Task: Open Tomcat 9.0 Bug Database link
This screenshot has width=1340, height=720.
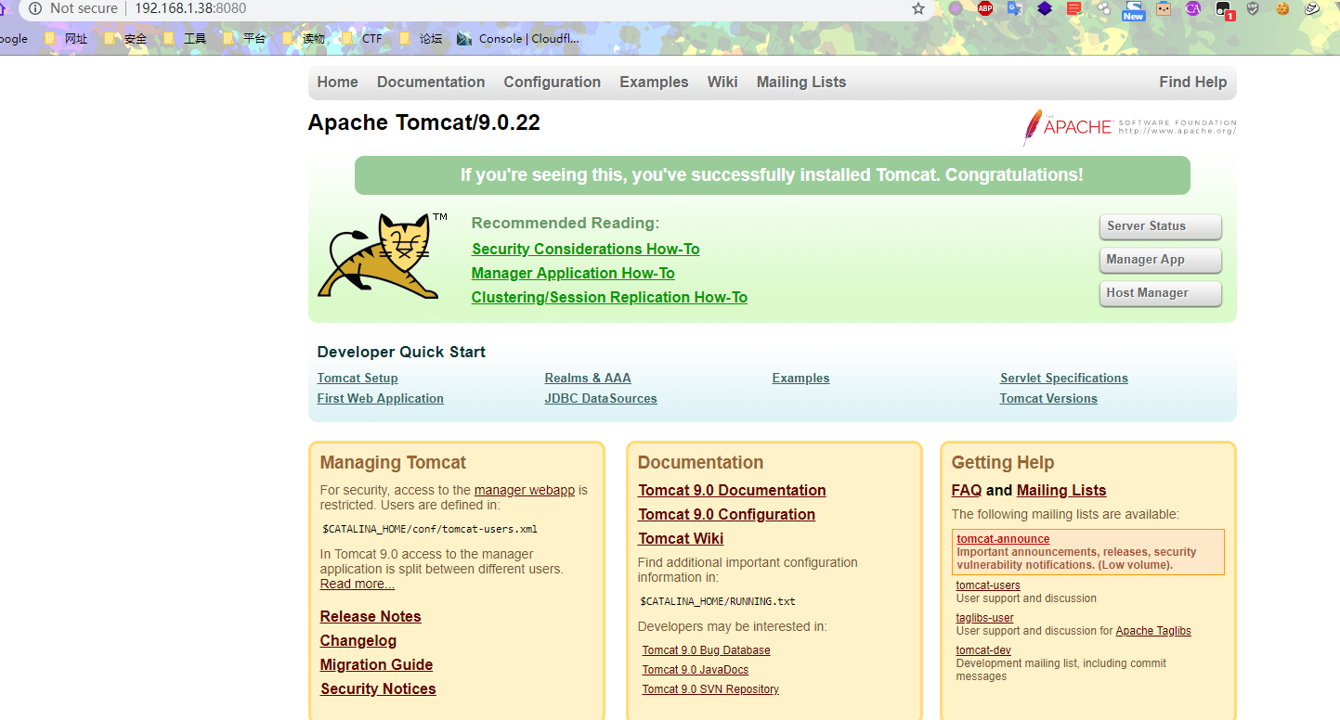Action: [x=706, y=650]
